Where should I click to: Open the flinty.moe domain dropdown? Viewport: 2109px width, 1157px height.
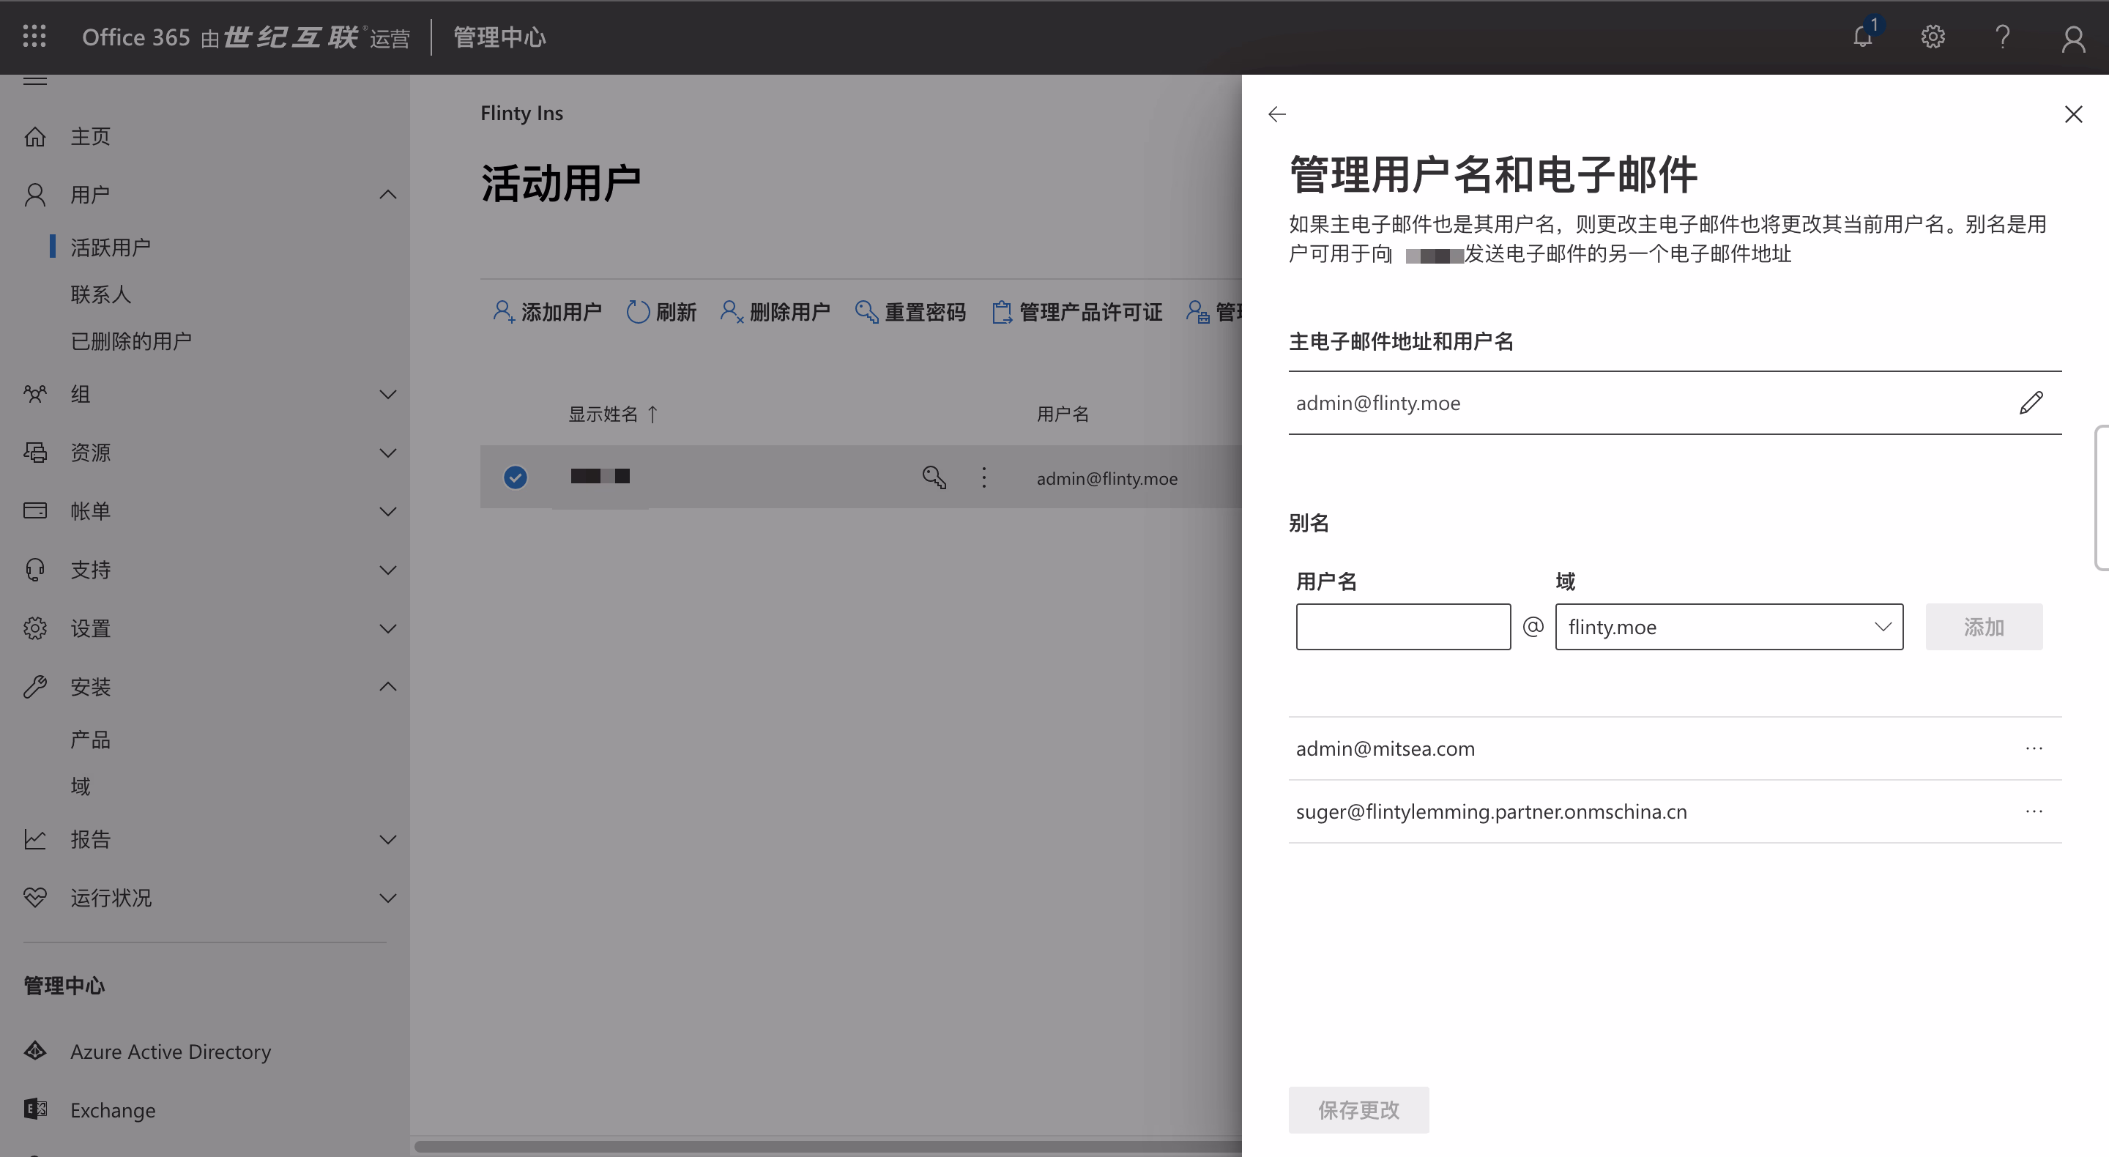point(1728,628)
